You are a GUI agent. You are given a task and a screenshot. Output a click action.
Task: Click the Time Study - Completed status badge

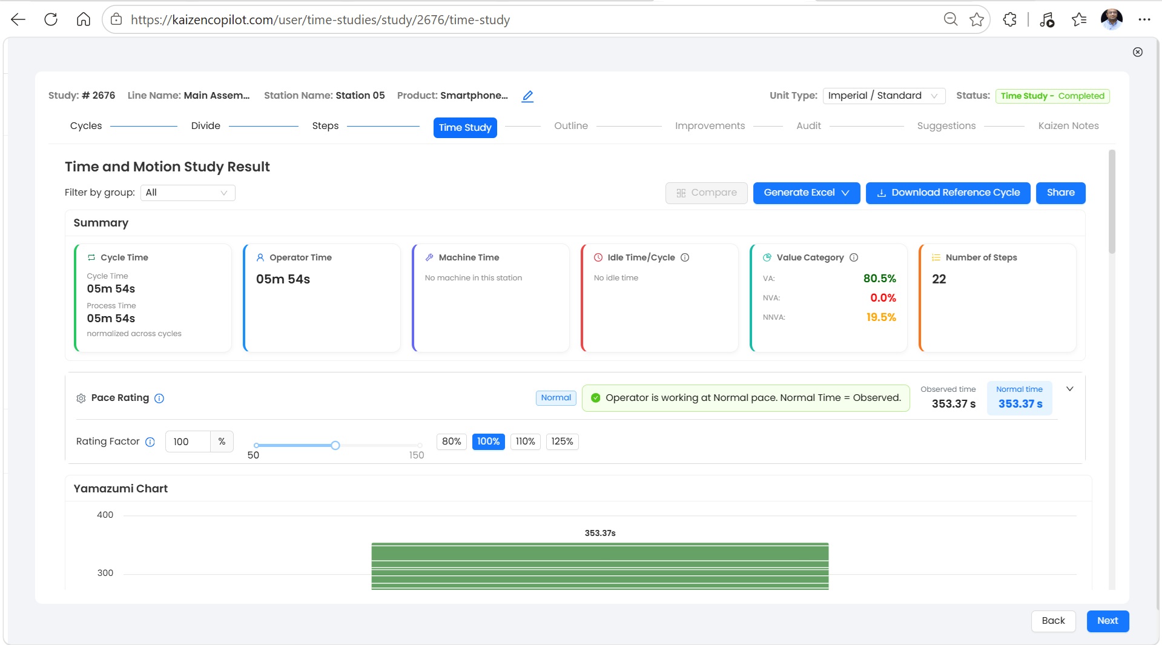(1052, 96)
